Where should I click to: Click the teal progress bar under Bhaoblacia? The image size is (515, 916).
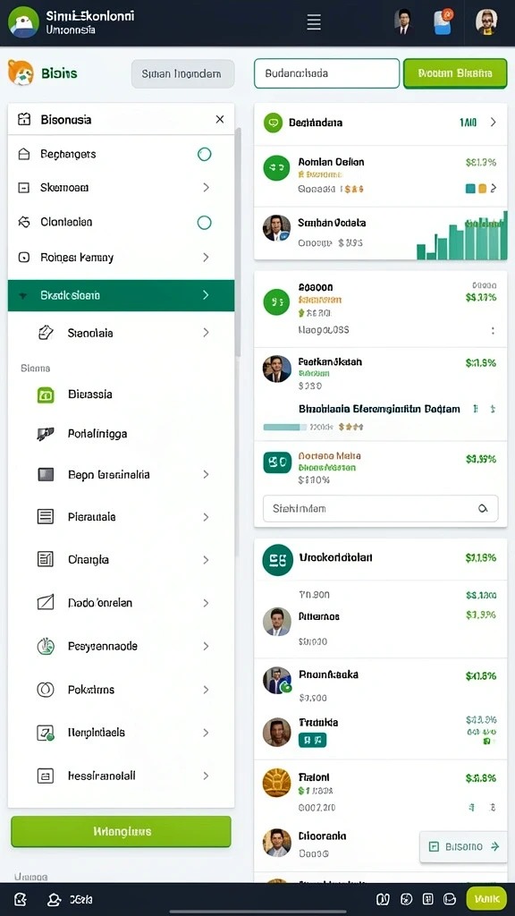(x=285, y=427)
